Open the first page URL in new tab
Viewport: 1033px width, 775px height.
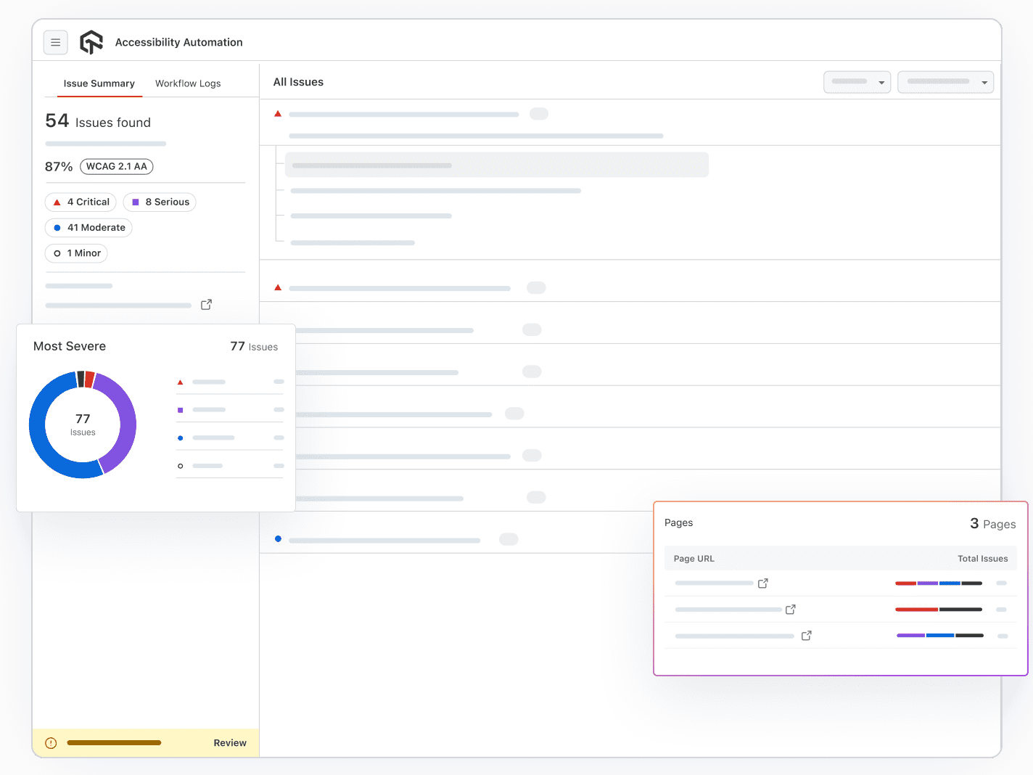point(762,583)
